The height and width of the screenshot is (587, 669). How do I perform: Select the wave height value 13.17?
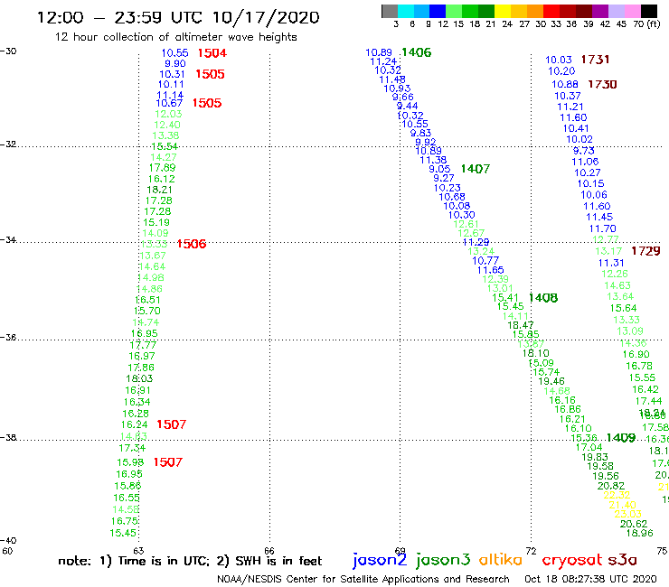pos(608,251)
